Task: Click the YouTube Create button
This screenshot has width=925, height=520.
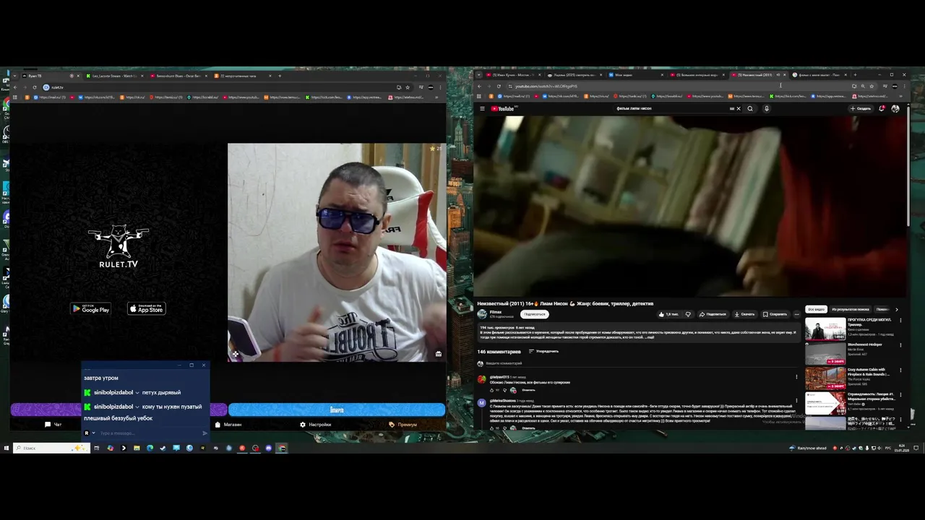Action: [861, 109]
